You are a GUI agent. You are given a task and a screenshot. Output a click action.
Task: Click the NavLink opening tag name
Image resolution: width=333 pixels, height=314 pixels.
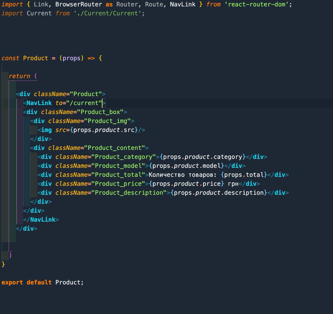tap(39, 103)
